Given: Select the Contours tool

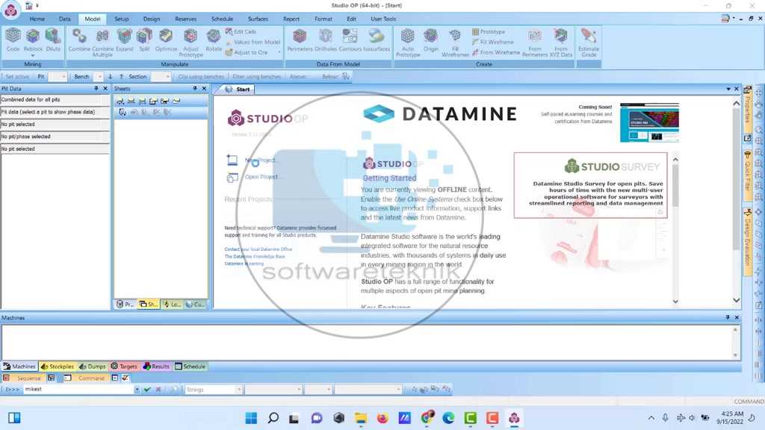Looking at the screenshot, I should [350, 40].
